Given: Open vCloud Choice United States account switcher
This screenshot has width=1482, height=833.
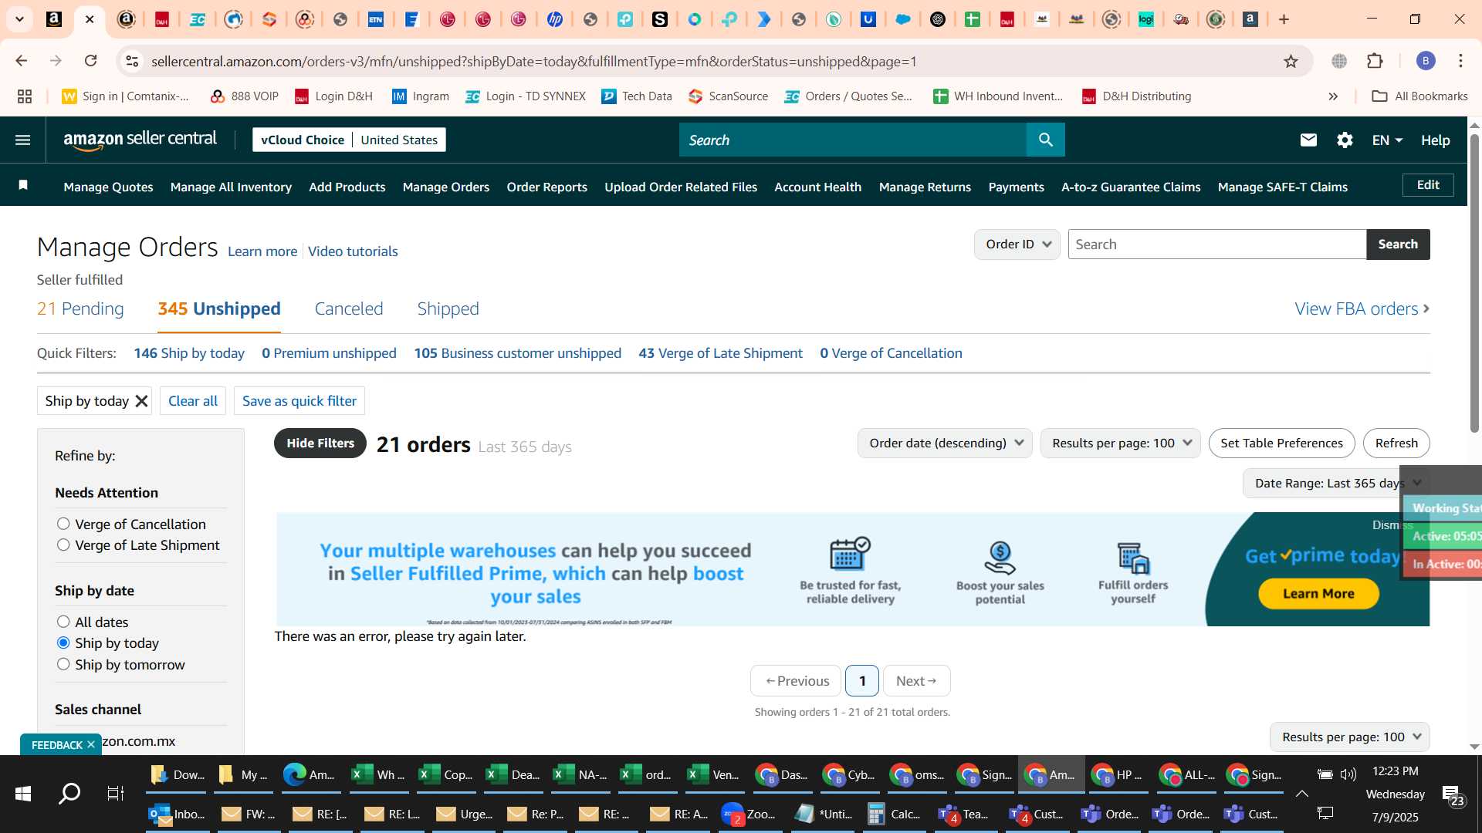Looking at the screenshot, I should [x=349, y=140].
